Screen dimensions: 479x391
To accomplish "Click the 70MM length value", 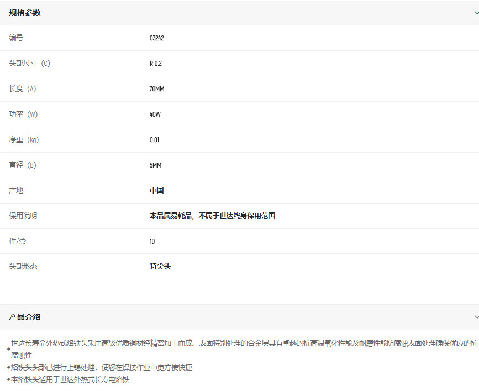I will pyautogui.click(x=157, y=89).
